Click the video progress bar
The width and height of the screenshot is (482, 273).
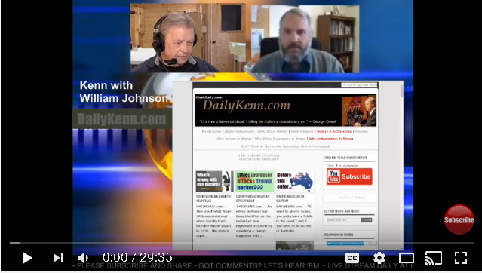point(241,243)
